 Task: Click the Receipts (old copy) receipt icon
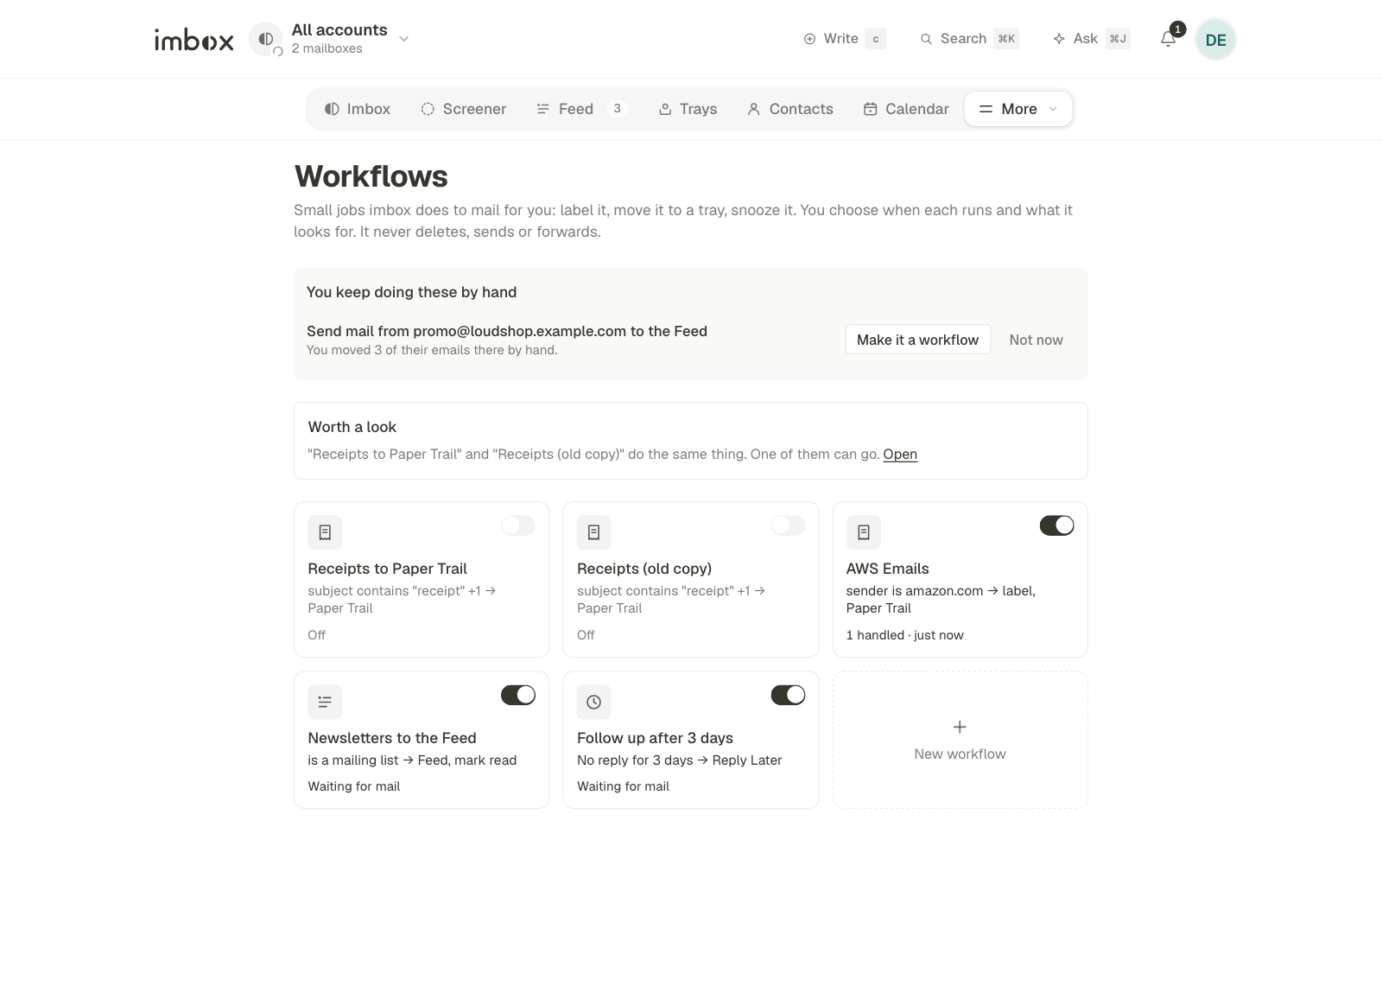593,532
